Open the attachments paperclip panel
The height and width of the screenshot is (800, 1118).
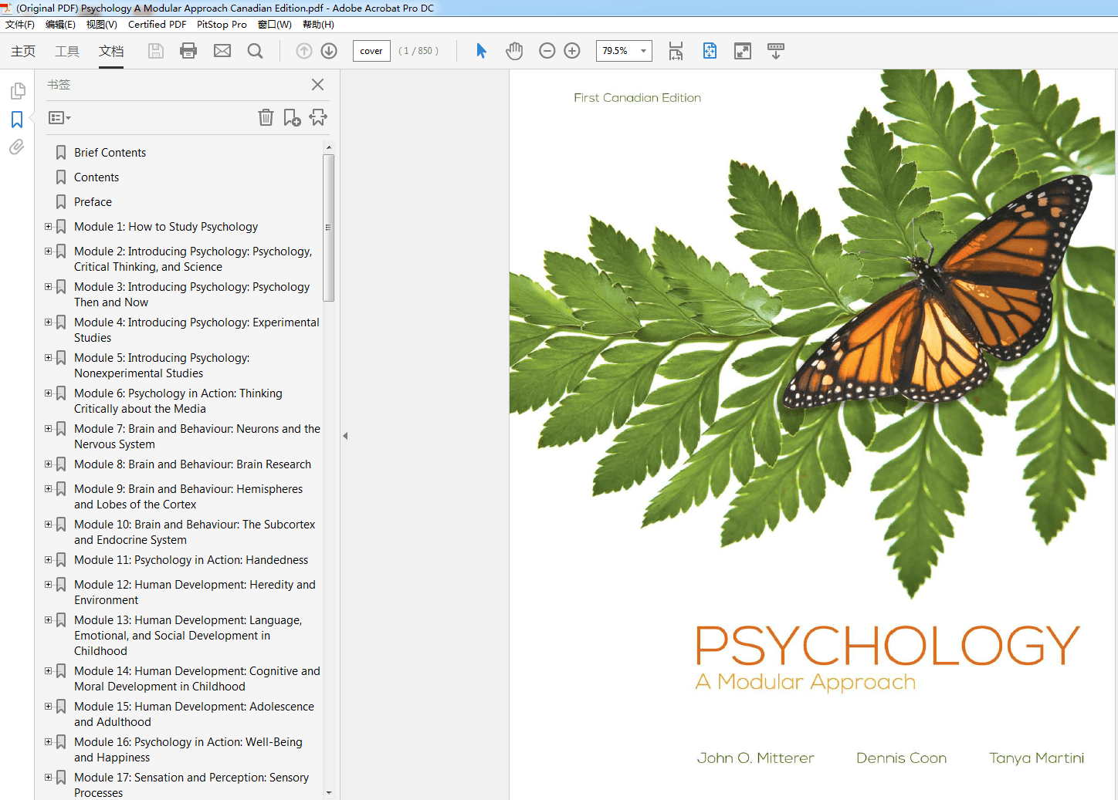click(17, 147)
